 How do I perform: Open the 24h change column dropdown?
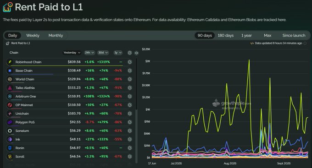pos(89,53)
